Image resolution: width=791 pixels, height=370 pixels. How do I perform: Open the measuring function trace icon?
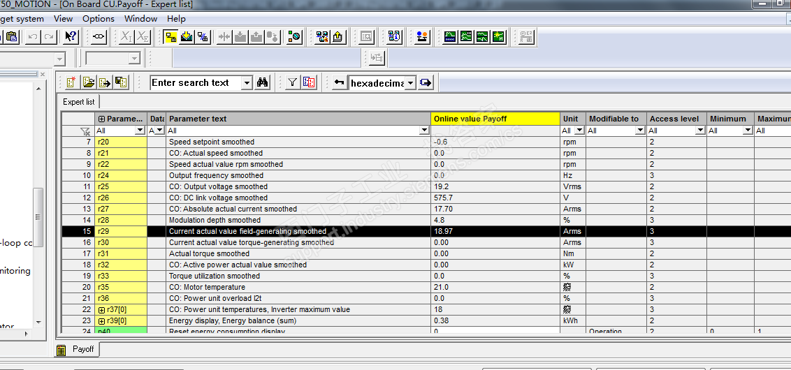click(x=482, y=37)
